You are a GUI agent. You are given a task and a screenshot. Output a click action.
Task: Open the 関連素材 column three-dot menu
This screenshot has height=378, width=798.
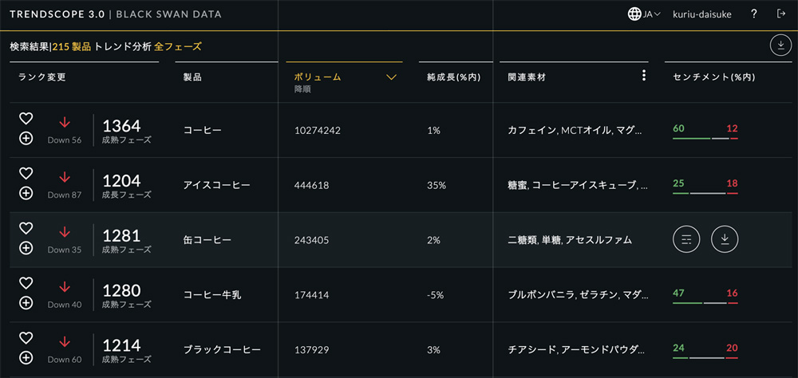(644, 76)
